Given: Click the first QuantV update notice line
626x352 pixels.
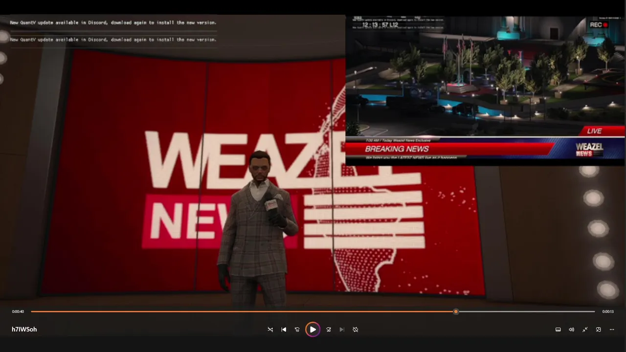Looking at the screenshot, I should [113, 22].
